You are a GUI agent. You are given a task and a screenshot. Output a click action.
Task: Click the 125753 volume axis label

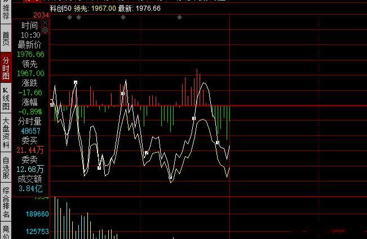coord(37,232)
